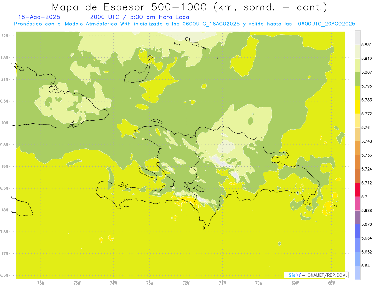The image size is (372, 287).
Task: Pick the orange legend swatch between 5.736 and 5.748
Action: tap(357, 148)
